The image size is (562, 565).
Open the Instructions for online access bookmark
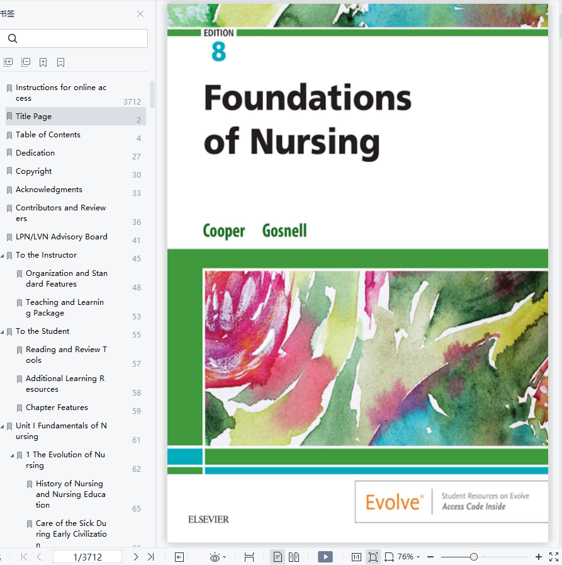[61, 93]
